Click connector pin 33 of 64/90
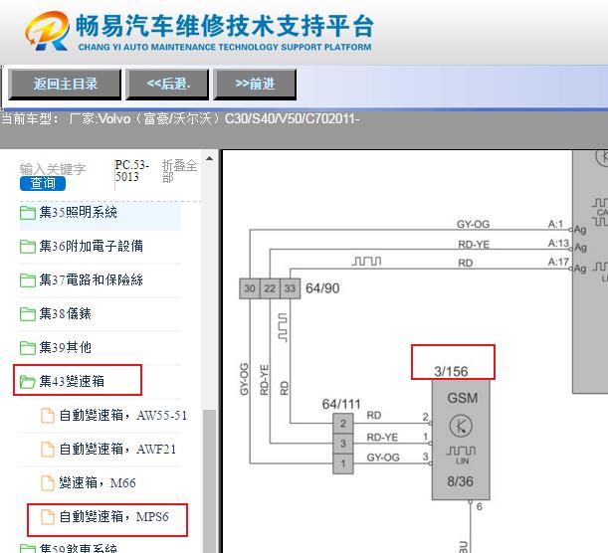Viewport: 608px width, 553px height. coord(290,288)
